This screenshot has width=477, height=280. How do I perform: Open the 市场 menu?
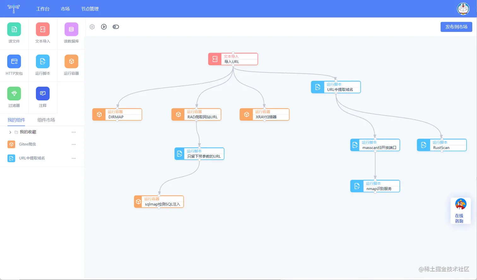pos(65,9)
